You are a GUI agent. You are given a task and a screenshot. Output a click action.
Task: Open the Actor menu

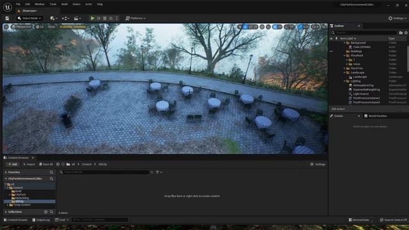click(x=89, y=4)
